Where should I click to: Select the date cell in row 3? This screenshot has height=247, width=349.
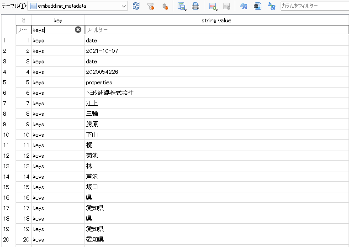(217, 62)
